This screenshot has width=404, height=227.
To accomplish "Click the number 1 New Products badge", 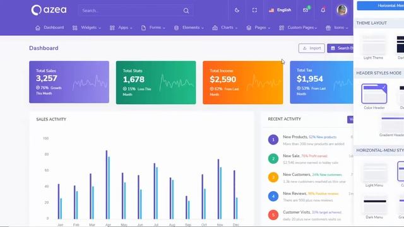I will tap(273, 140).
